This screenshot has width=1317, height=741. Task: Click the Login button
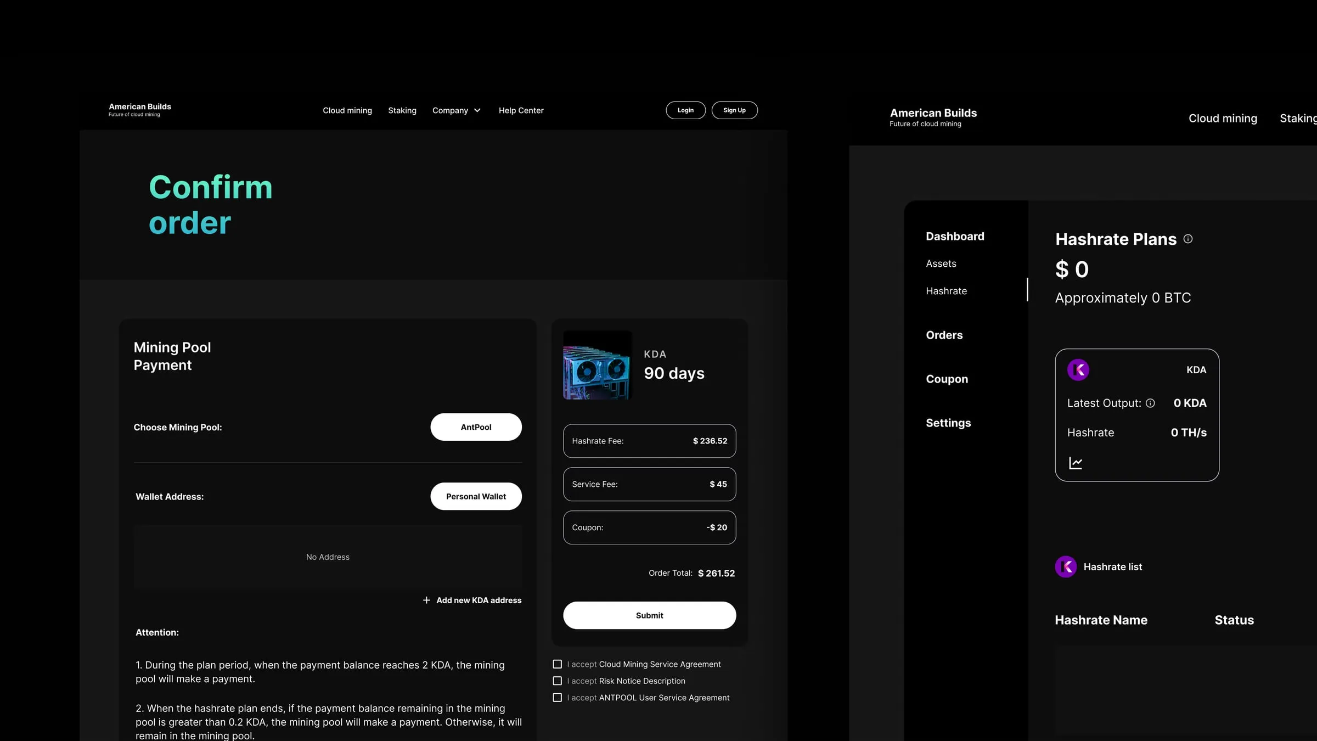click(x=685, y=110)
